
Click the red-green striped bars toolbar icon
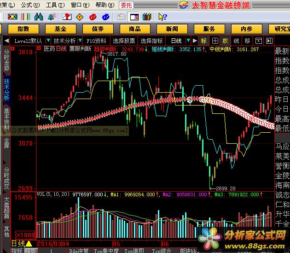pyautogui.click(x=25, y=17)
